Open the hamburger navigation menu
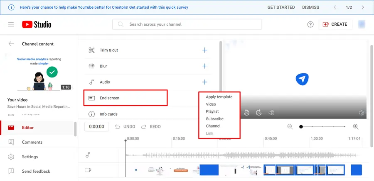Image resolution: width=374 pixels, height=181 pixels. pyautogui.click(x=11, y=24)
